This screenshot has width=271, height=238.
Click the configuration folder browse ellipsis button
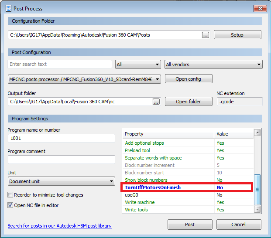[206, 35]
